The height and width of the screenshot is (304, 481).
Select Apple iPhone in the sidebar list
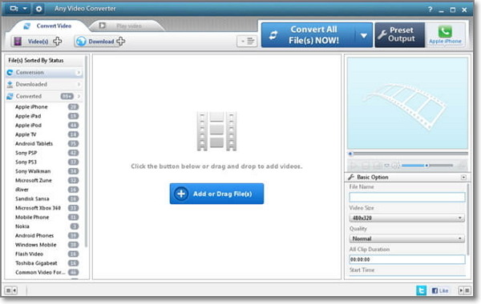[31, 107]
